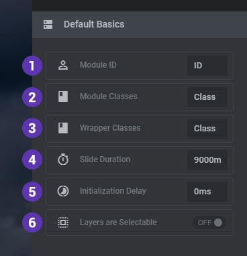The width and height of the screenshot is (247, 256).
Task: Click the Layers are Selectable selection icon
Action: pyautogui.click(x=63, y=222)
